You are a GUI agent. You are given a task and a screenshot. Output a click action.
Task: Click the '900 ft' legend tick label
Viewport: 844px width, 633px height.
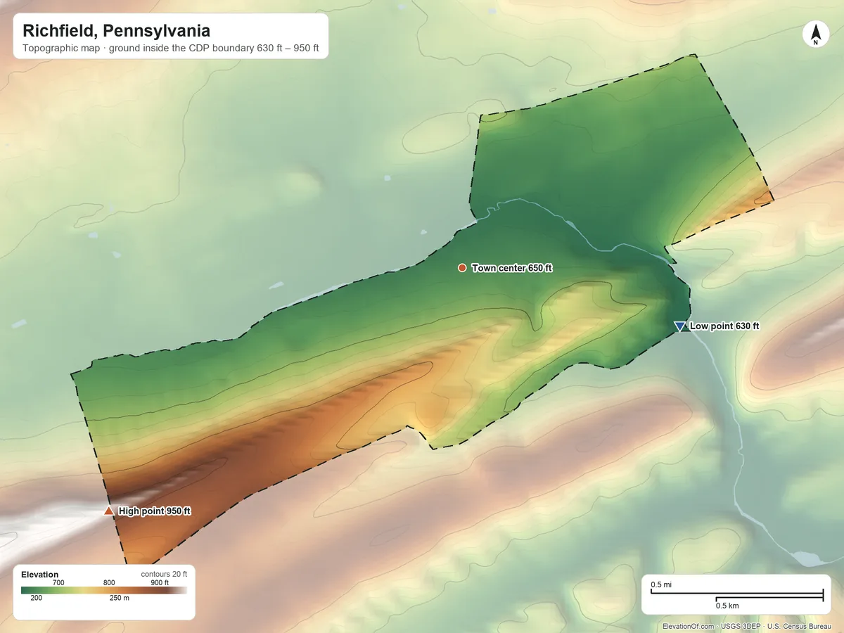[160, 582]
